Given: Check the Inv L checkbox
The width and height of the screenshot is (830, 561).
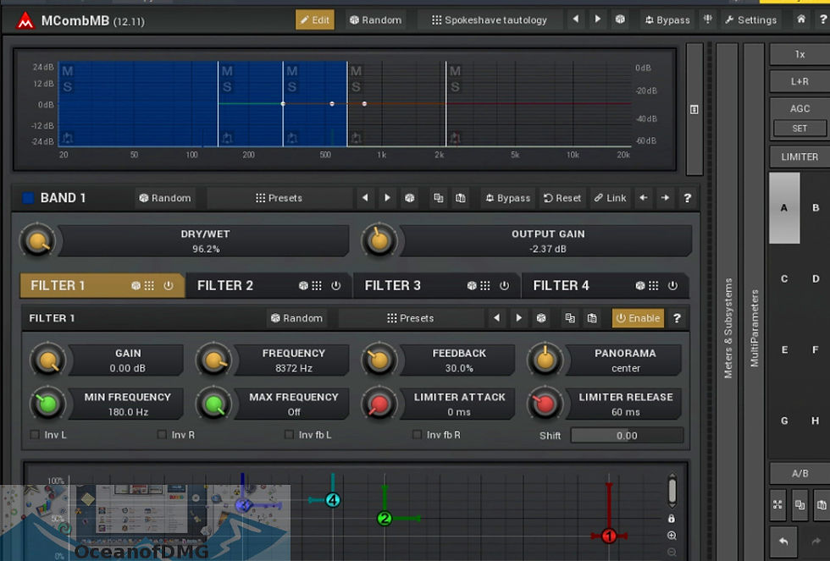Looking at the screenshot, I should tap(35, 435).
